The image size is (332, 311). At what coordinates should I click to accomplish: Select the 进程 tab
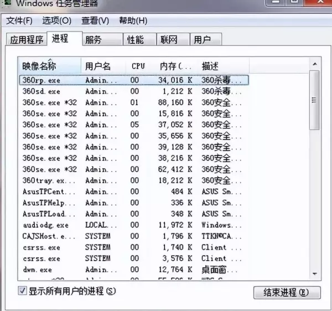coord(65,39)
